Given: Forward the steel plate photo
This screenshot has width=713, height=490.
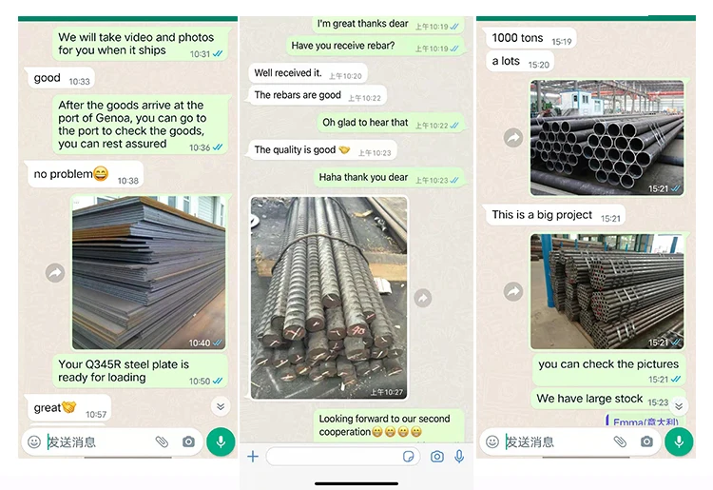Looking at the screenshot, I should click(x=55, y=273).
